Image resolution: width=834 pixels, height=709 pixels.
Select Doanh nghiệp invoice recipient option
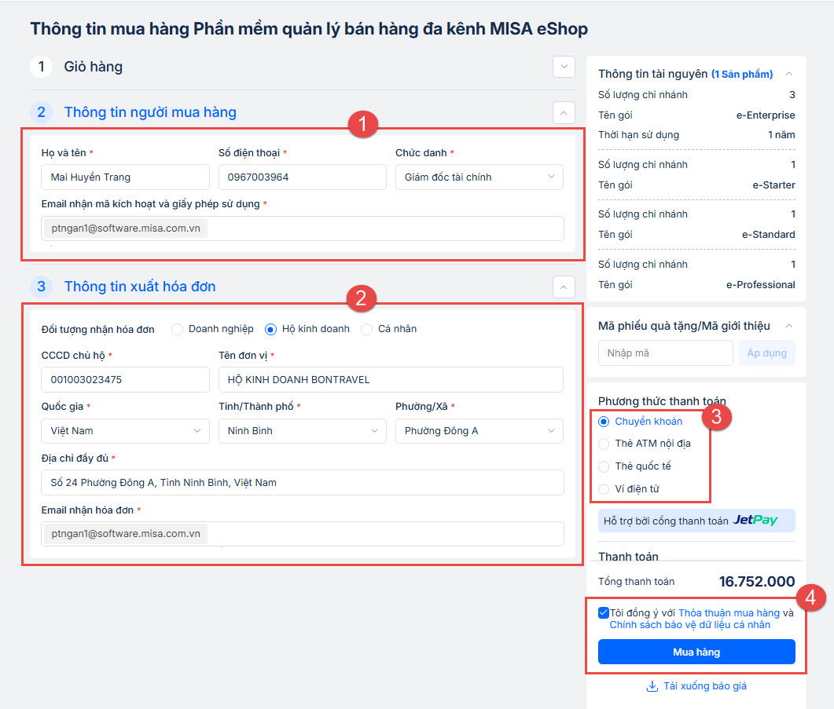coord(177,329)
